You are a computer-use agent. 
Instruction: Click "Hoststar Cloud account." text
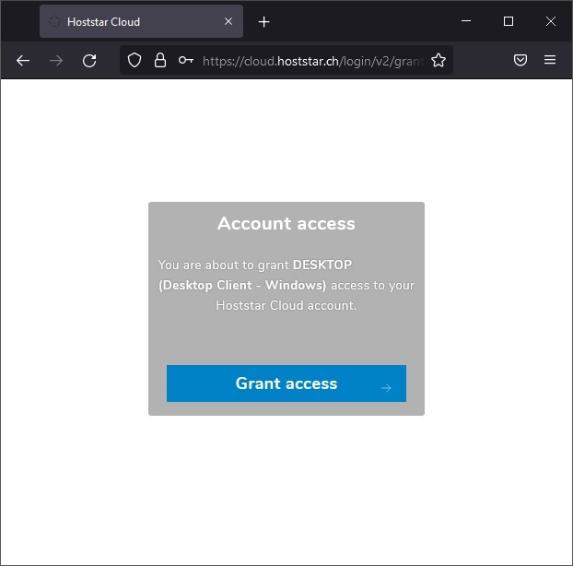point(286,305)
